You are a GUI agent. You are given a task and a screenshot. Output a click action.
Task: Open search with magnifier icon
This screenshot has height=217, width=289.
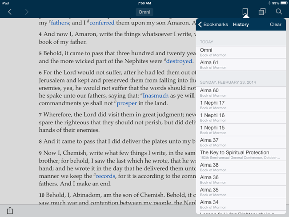coord(279,12)
